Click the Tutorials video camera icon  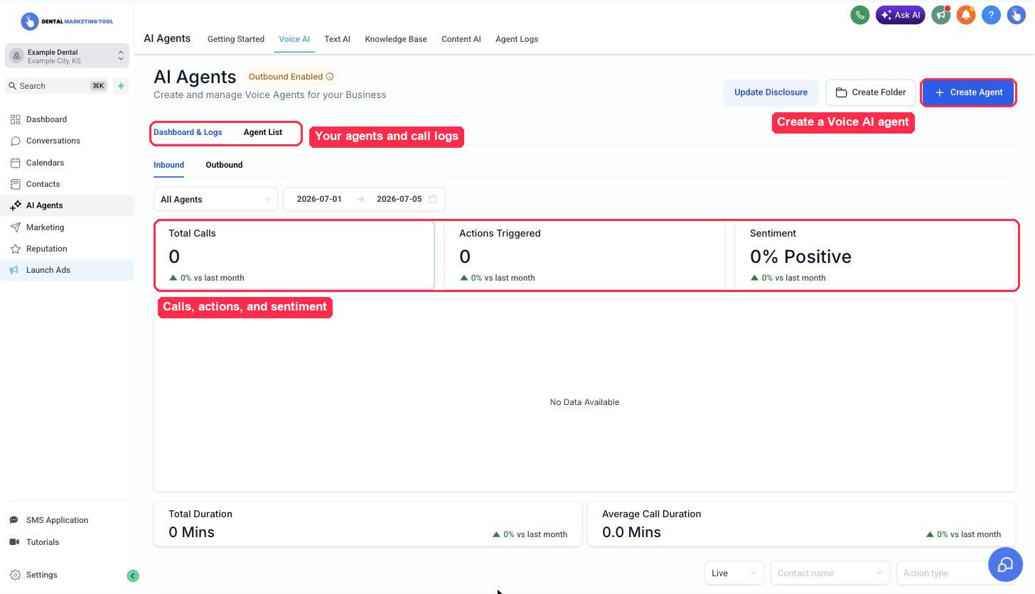pos(14,542)
